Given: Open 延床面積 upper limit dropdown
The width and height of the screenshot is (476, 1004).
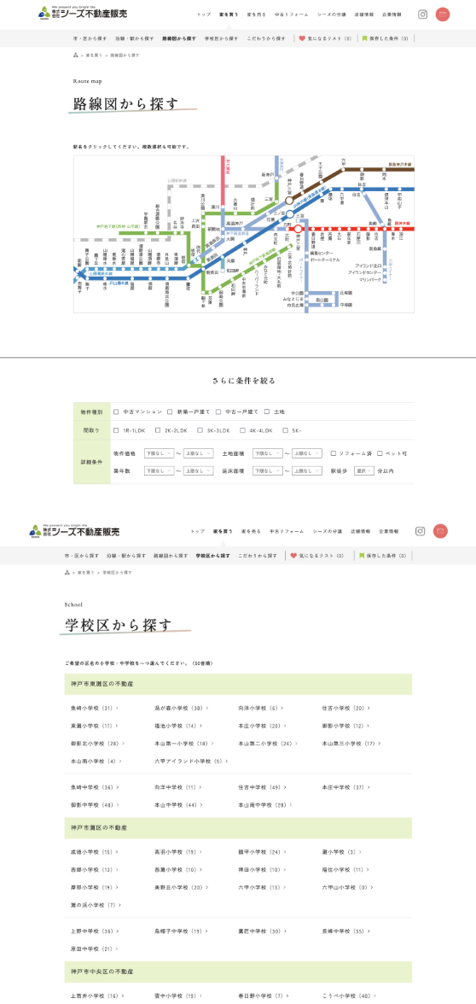Looking at the screenshot, I should [x=306, y=470].
